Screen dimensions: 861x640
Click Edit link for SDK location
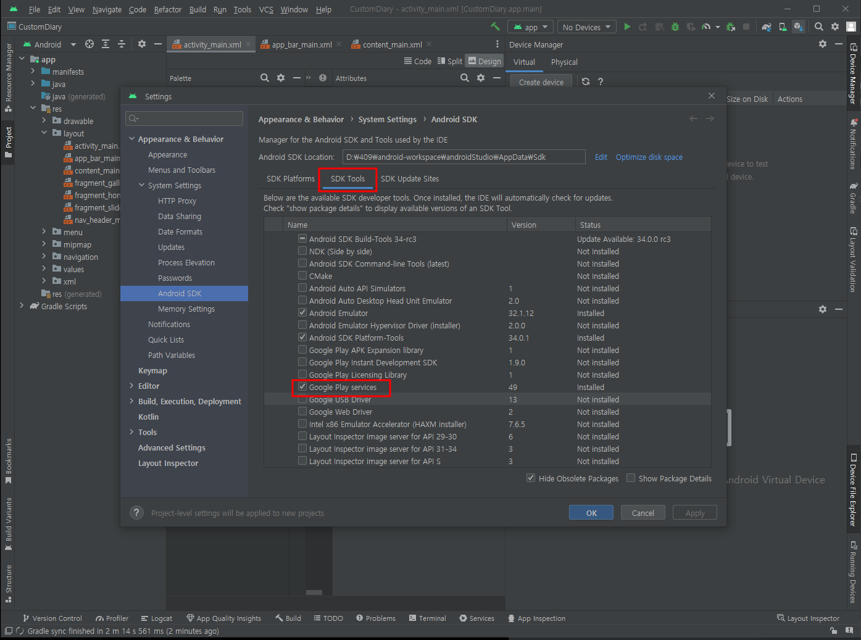[601, 157]
